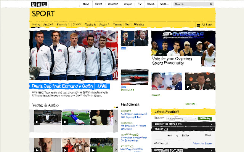This screenshot has height=152, width=244.
Task: Open Australia in command cricket headline
Action: tap(134, 116)
